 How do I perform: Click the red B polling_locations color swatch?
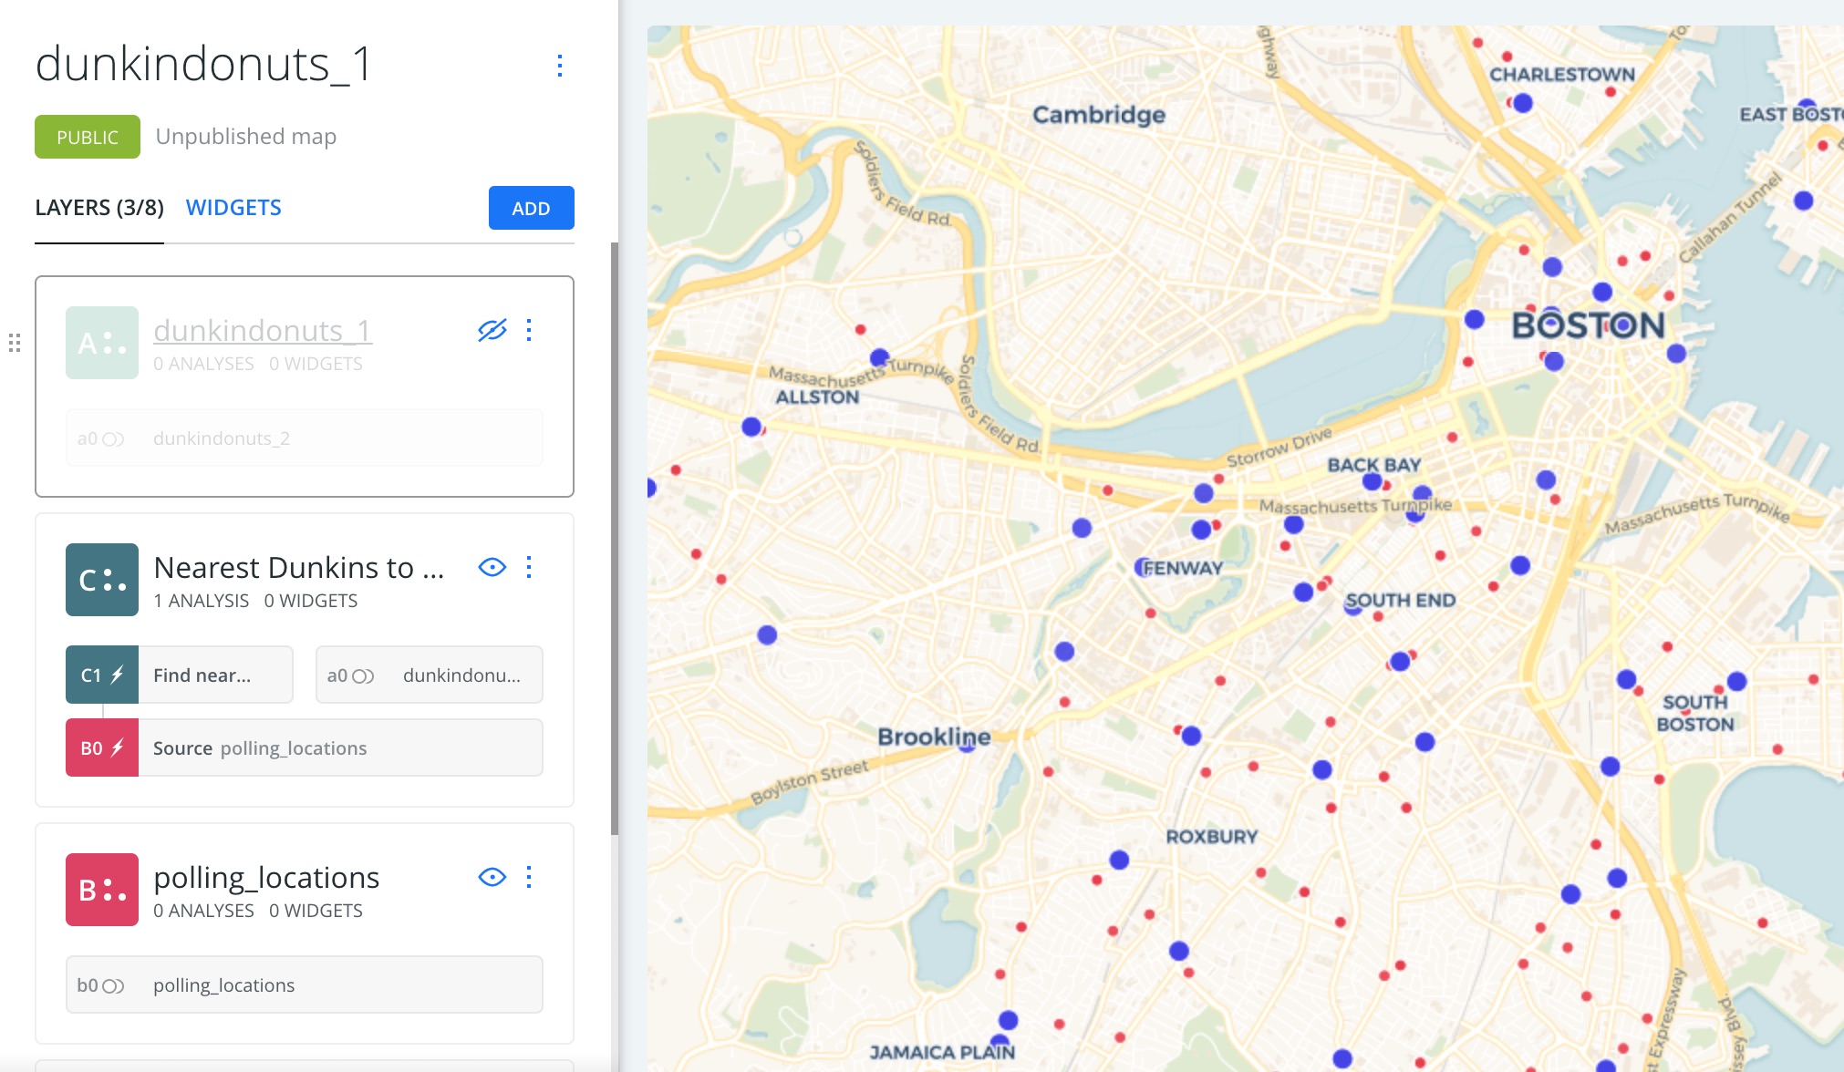tap(101, 890)
